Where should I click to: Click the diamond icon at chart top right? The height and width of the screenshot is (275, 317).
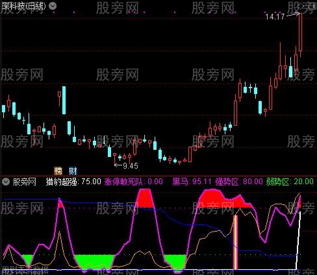point(300,6)
